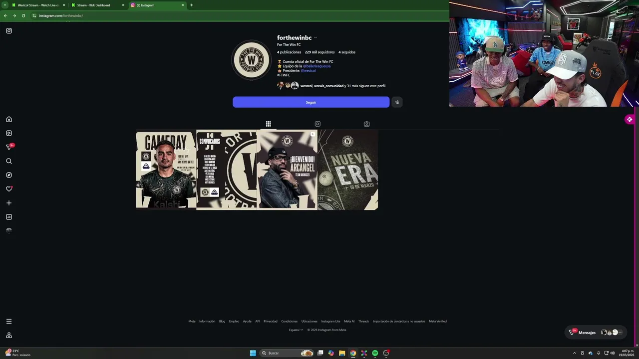Switch to Westcol Stream browser tab

click(x=38, y=5)
